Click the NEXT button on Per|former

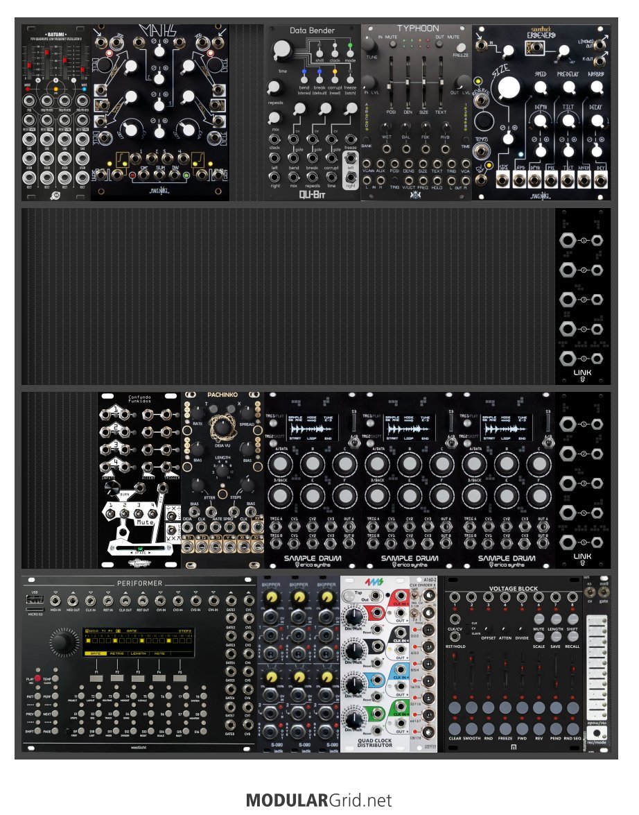pyautogui.click(x=55, y=714)
